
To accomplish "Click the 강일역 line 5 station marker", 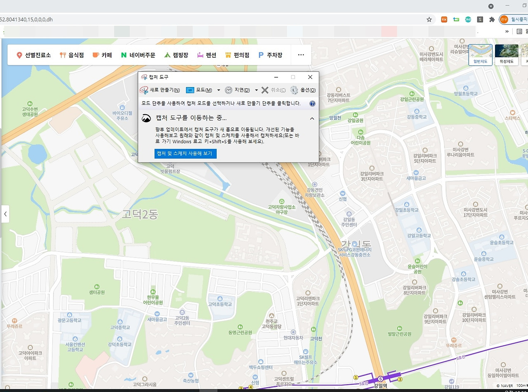I will 380,378.
